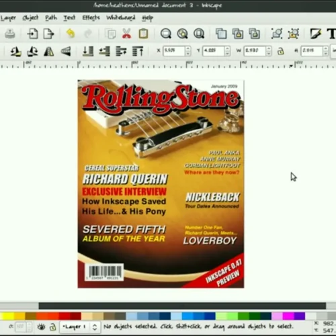Pick the magenta palette swatch
Screen dimensions: 336x336
click(x=288, y=316)
